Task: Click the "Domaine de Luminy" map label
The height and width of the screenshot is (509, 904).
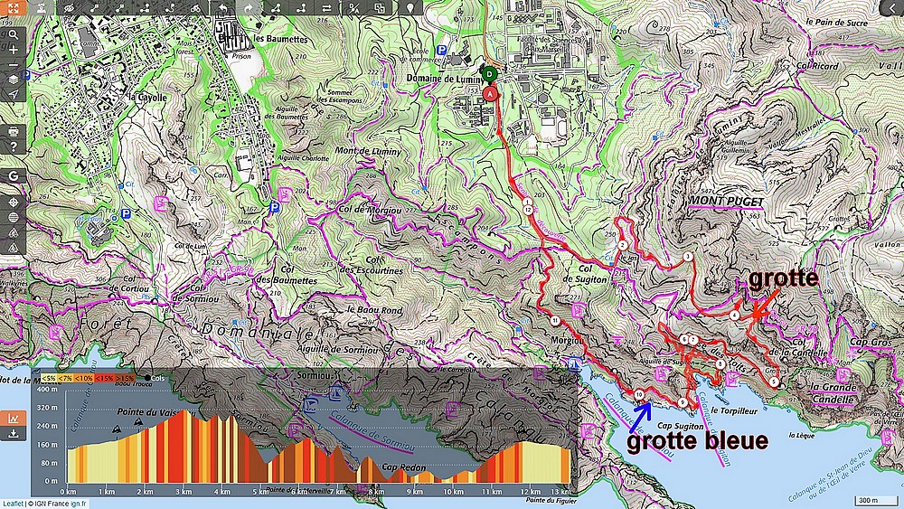Action: (445, 78)
